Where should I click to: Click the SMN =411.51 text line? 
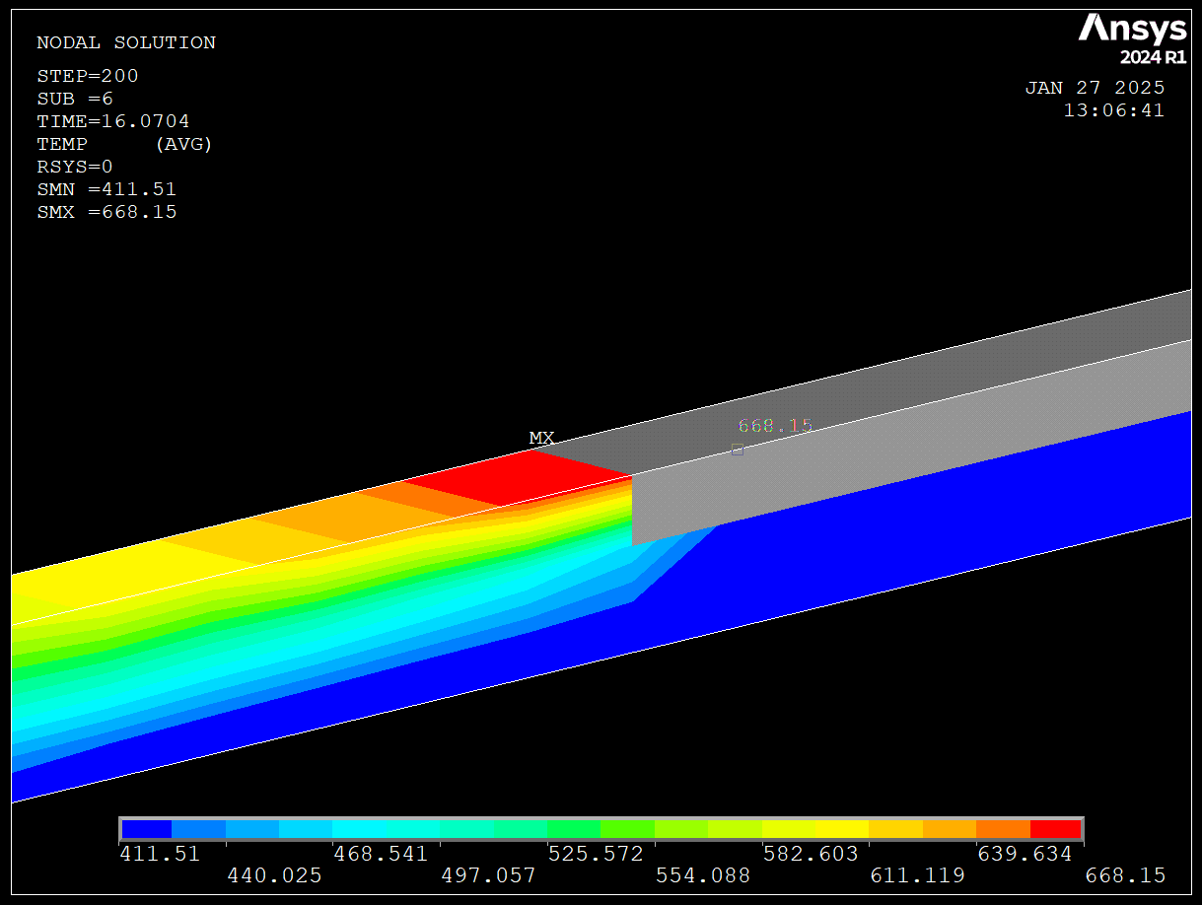click(x=106, y=189)
